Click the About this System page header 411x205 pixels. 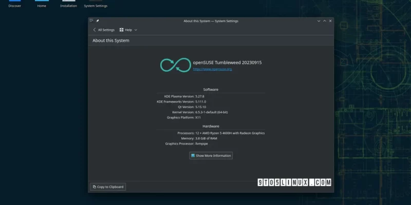click(x=111, y=40)
